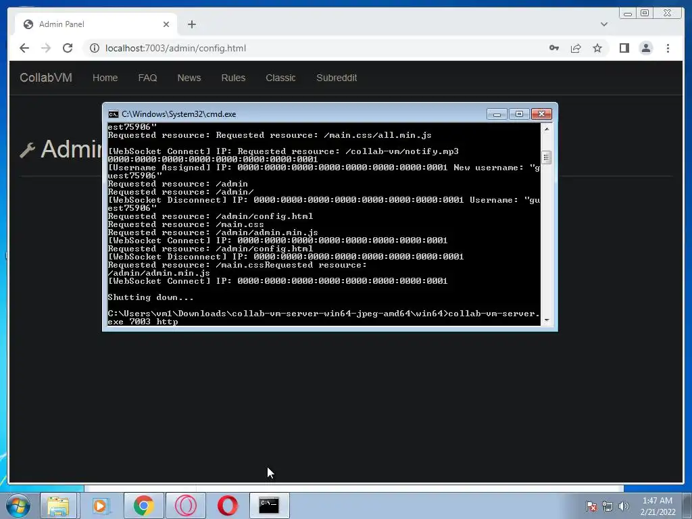Click Chrome's forward arrow
The height and width of the screenshot is (519, 692).
coord(46,48)
